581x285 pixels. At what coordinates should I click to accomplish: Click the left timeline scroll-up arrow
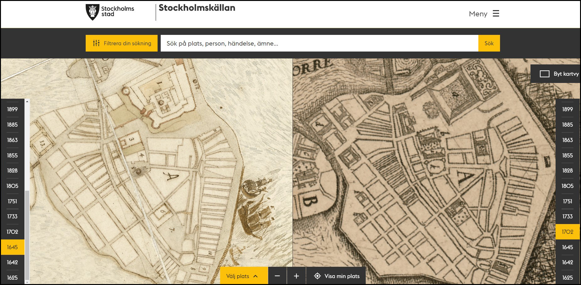[x=27, y=101]
